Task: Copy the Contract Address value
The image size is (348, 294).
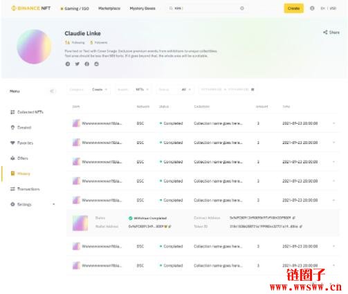Action: [x=294, y=218]
